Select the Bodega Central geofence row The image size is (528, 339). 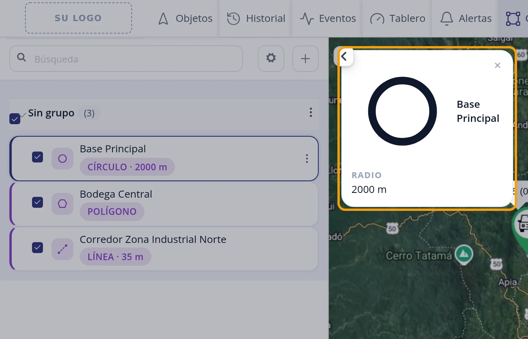pyautogui.click(x=164, y=204)
